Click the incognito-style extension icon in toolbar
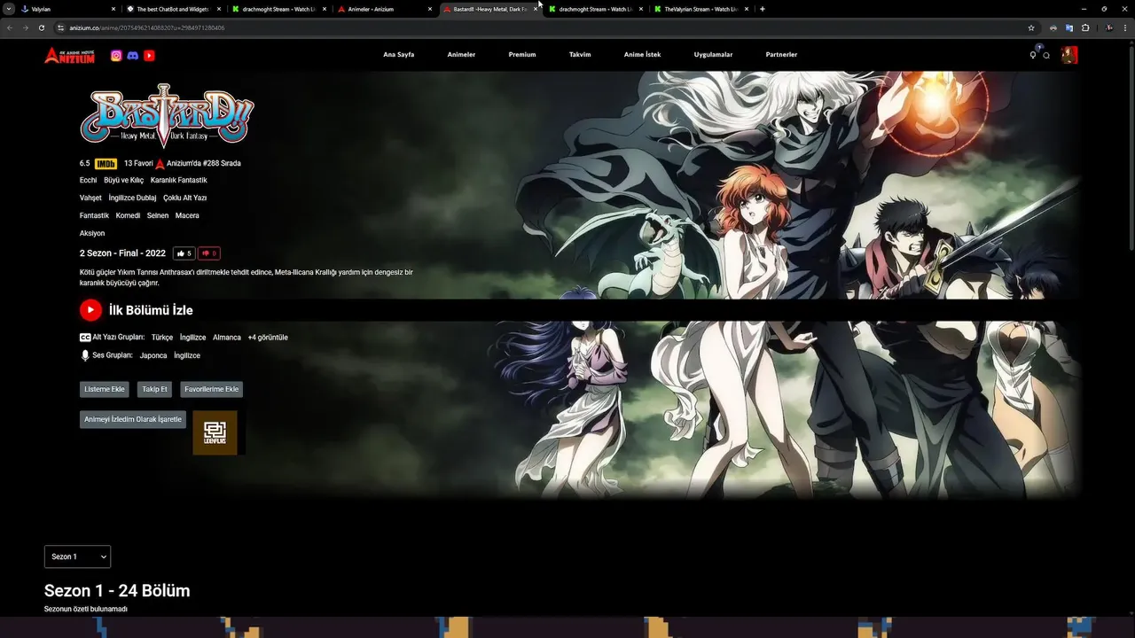The image size is (1135, 638). pyautogui.click(x=1053, y=27)
